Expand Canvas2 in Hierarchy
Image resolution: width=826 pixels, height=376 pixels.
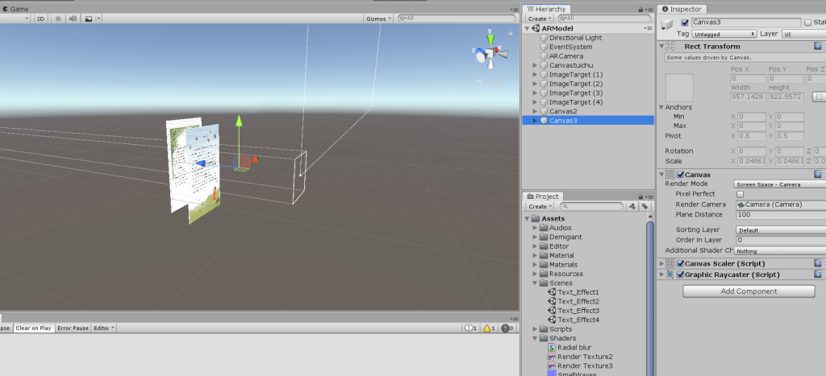pos(536,111)
